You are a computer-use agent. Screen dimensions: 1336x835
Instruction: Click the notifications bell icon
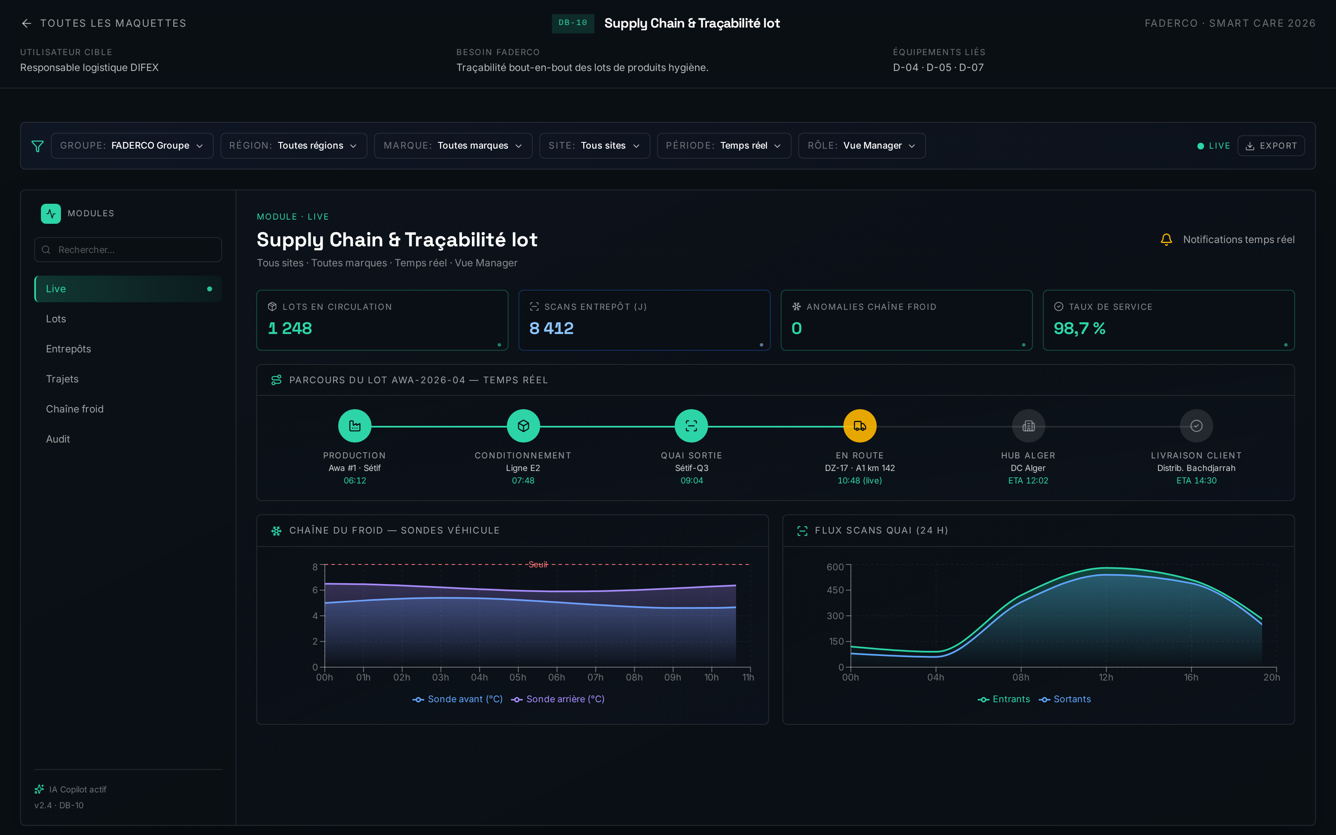[1166, 240]
